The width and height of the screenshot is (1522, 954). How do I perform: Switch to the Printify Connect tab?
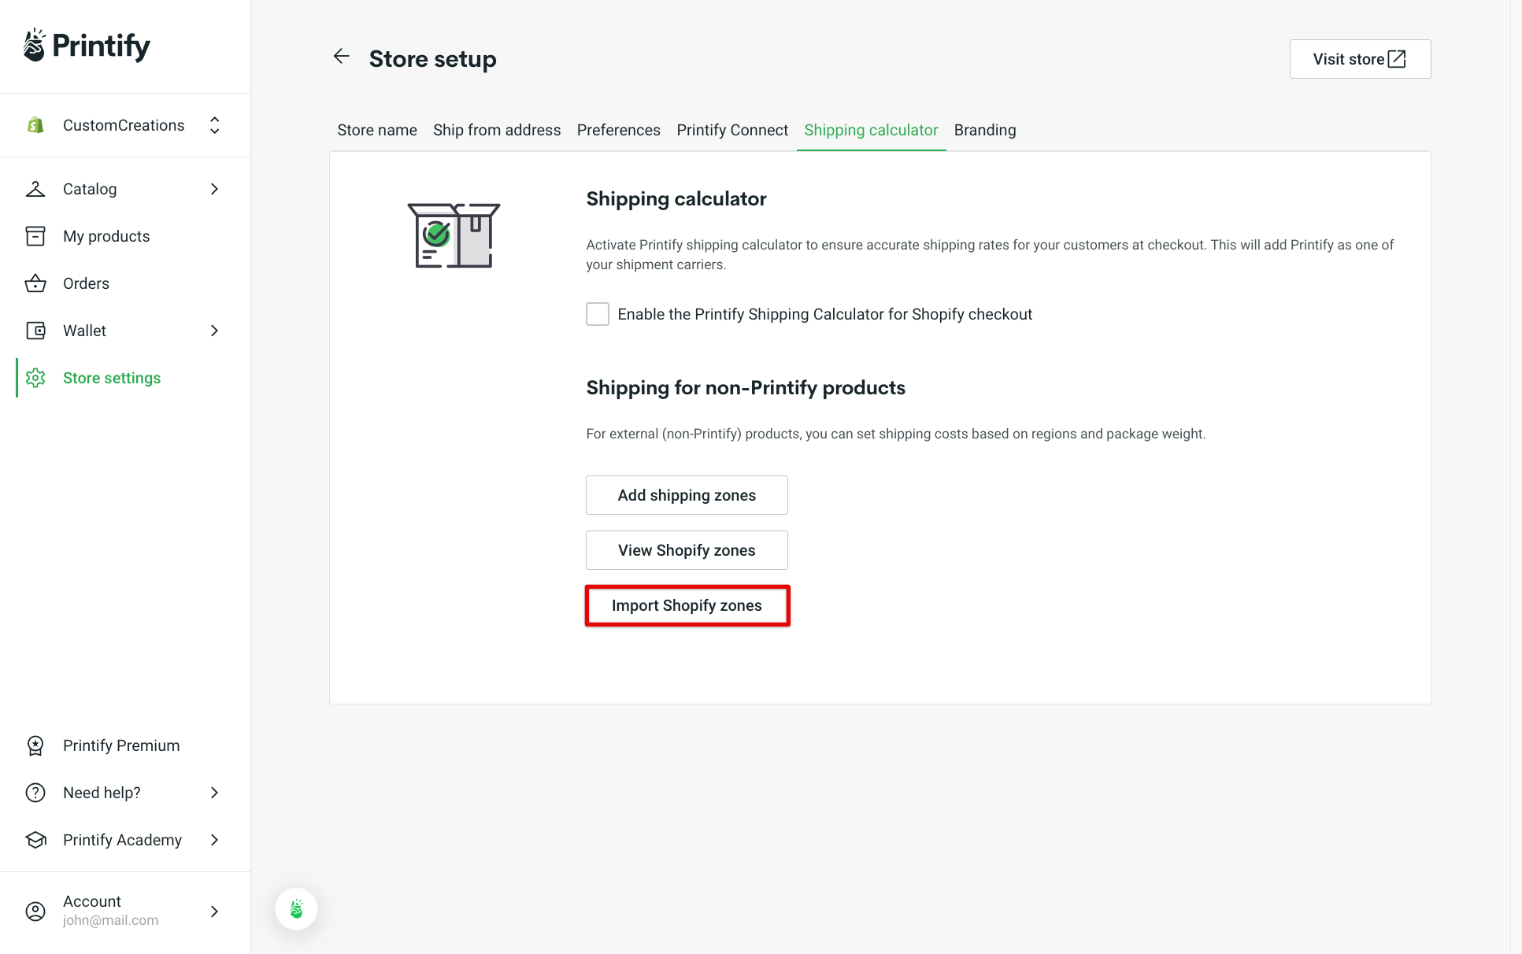coord(732,130)
